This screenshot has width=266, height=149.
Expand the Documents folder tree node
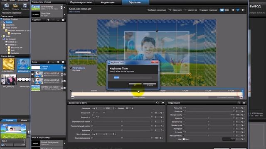coord(2,25)
